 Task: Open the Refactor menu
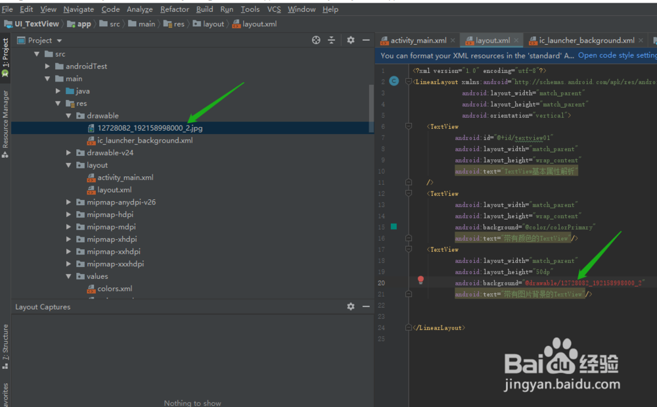(175, 9)
